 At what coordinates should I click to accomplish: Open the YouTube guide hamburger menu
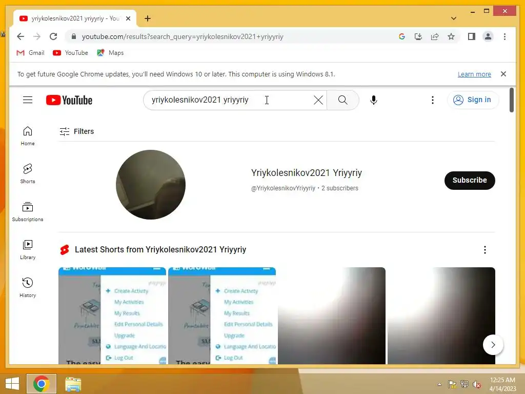[28, 100]
